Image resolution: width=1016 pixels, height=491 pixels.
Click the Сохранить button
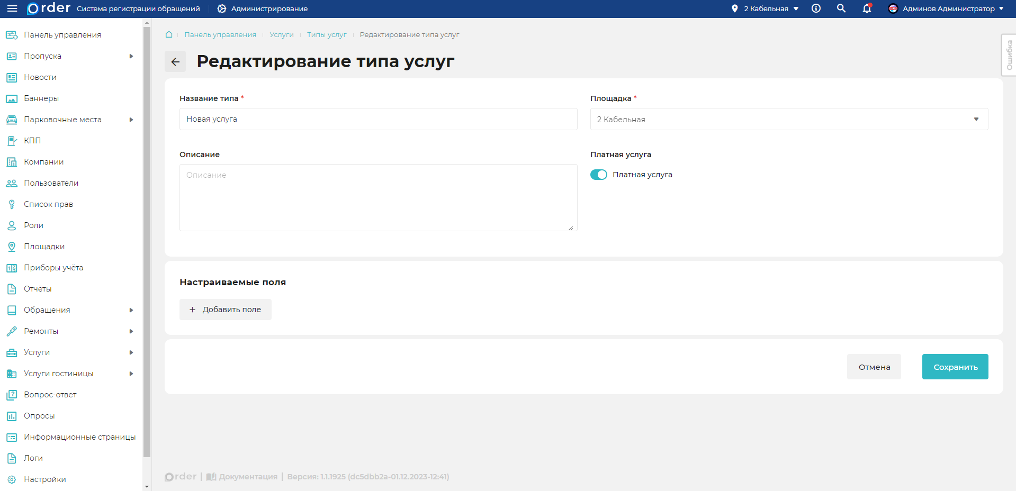pyautogui.click(x=955, y=367)
